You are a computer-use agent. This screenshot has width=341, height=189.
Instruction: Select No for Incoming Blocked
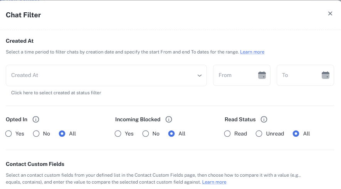click(x=146, y=134)
